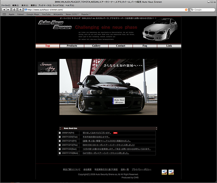Image resolution: width=217 pixels, height=183 pixels.
Task: Open the 履歴 menu
Action: 34,5
